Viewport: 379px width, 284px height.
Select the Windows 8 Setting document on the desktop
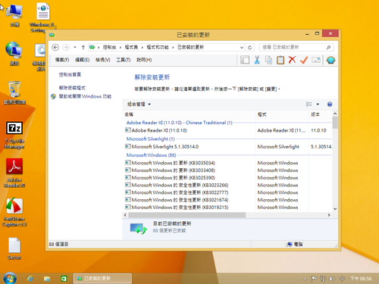pyautogui.click(x=43, y=17)
